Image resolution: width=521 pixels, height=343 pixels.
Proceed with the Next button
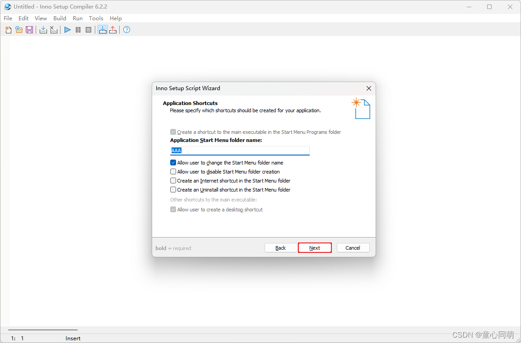[315, 248]
